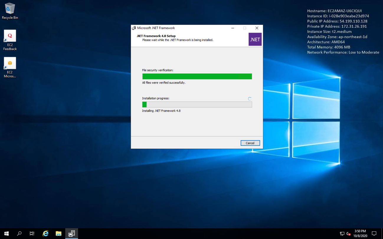Click the 'Installation progress:' label
The height and width of the screenshot is (239, 383).
click(156, 98)
